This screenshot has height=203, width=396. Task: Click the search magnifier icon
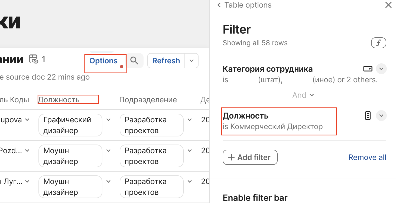(x=134, y=60)
